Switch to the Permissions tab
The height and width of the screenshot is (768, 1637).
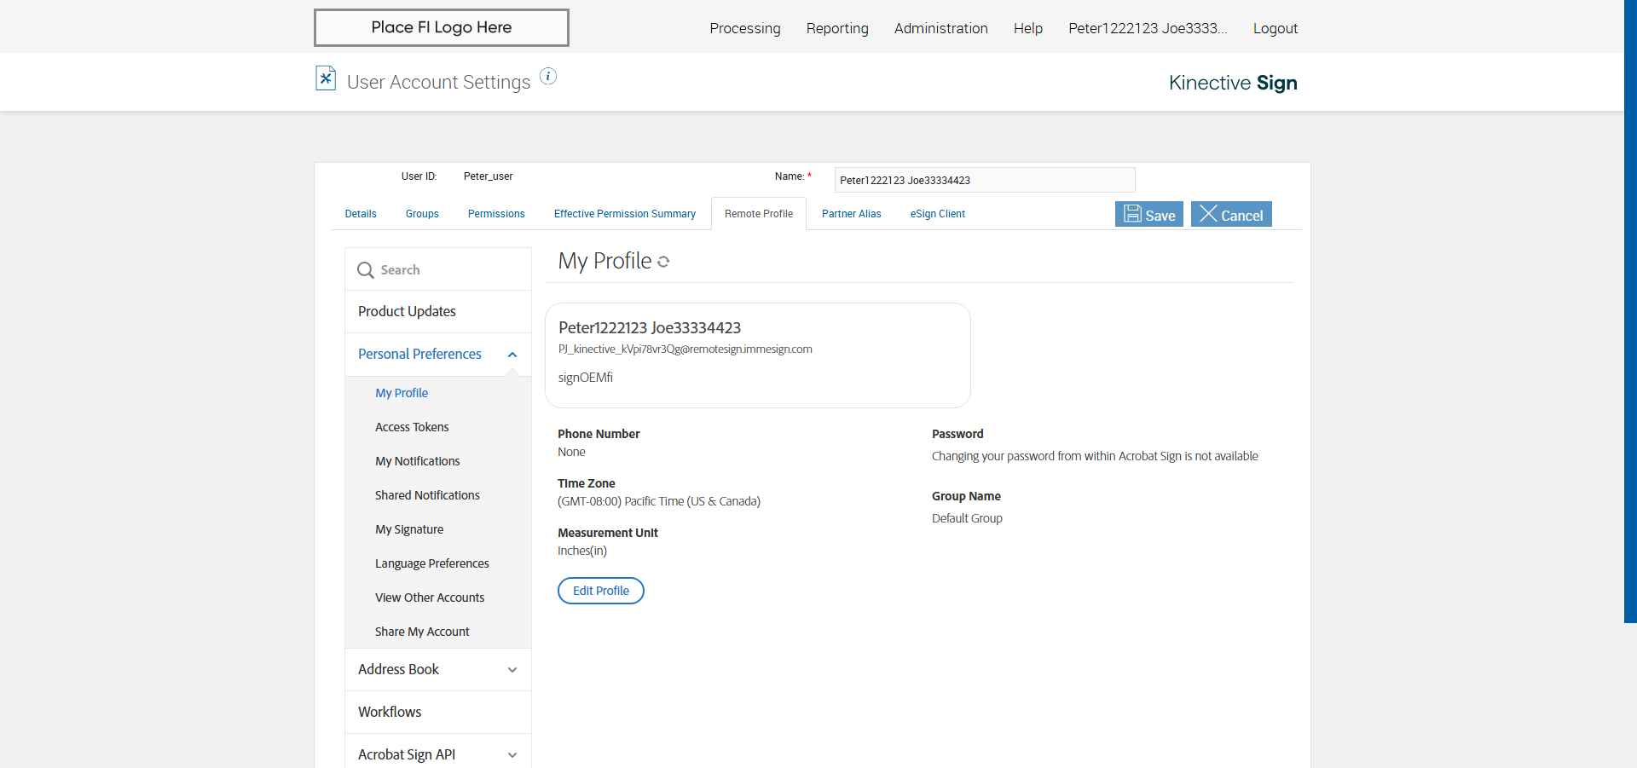[496, 214]
